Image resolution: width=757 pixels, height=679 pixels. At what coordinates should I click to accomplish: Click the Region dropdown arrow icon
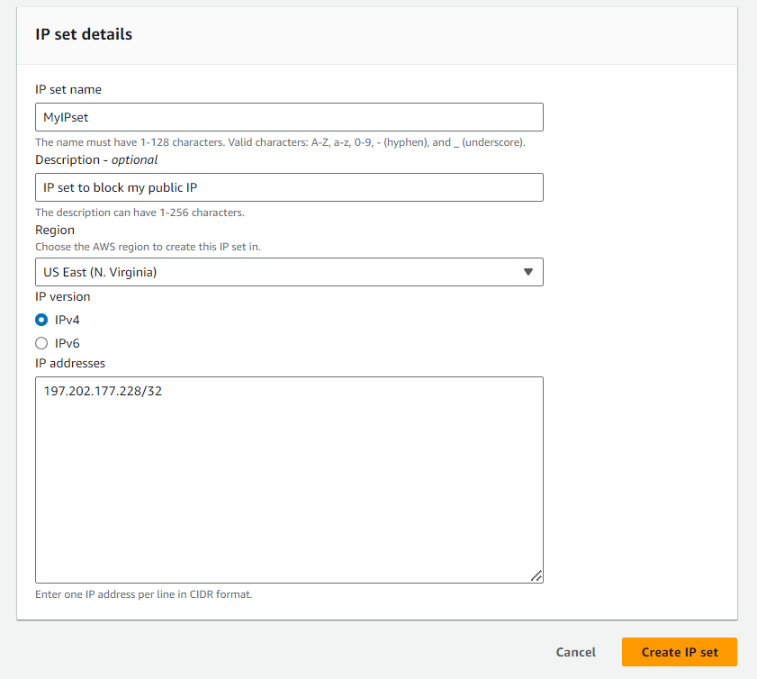click(528, 272)
